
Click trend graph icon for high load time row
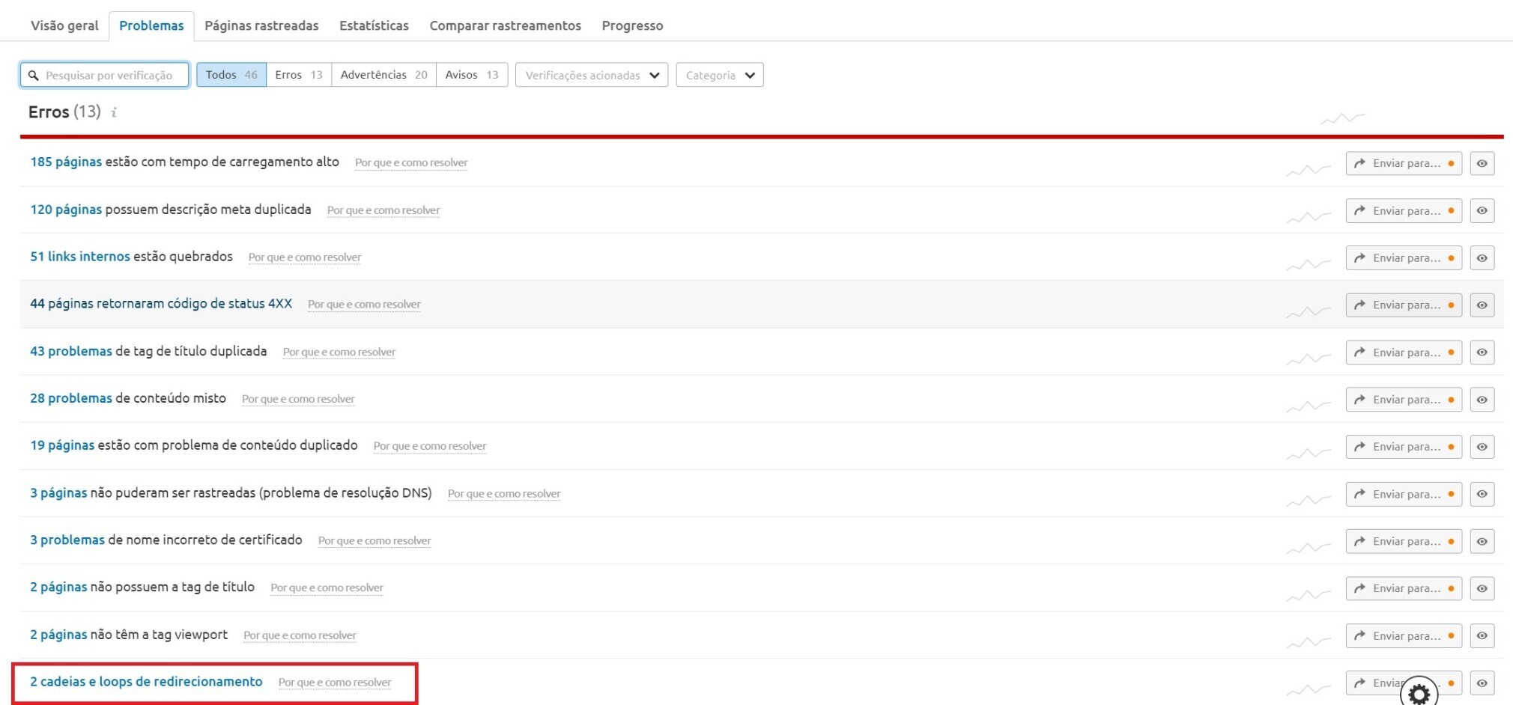pos(1308,170)
